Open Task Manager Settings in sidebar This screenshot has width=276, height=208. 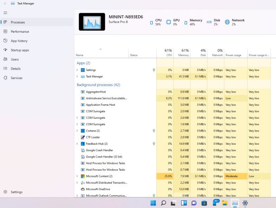click(x=17, y=192)
